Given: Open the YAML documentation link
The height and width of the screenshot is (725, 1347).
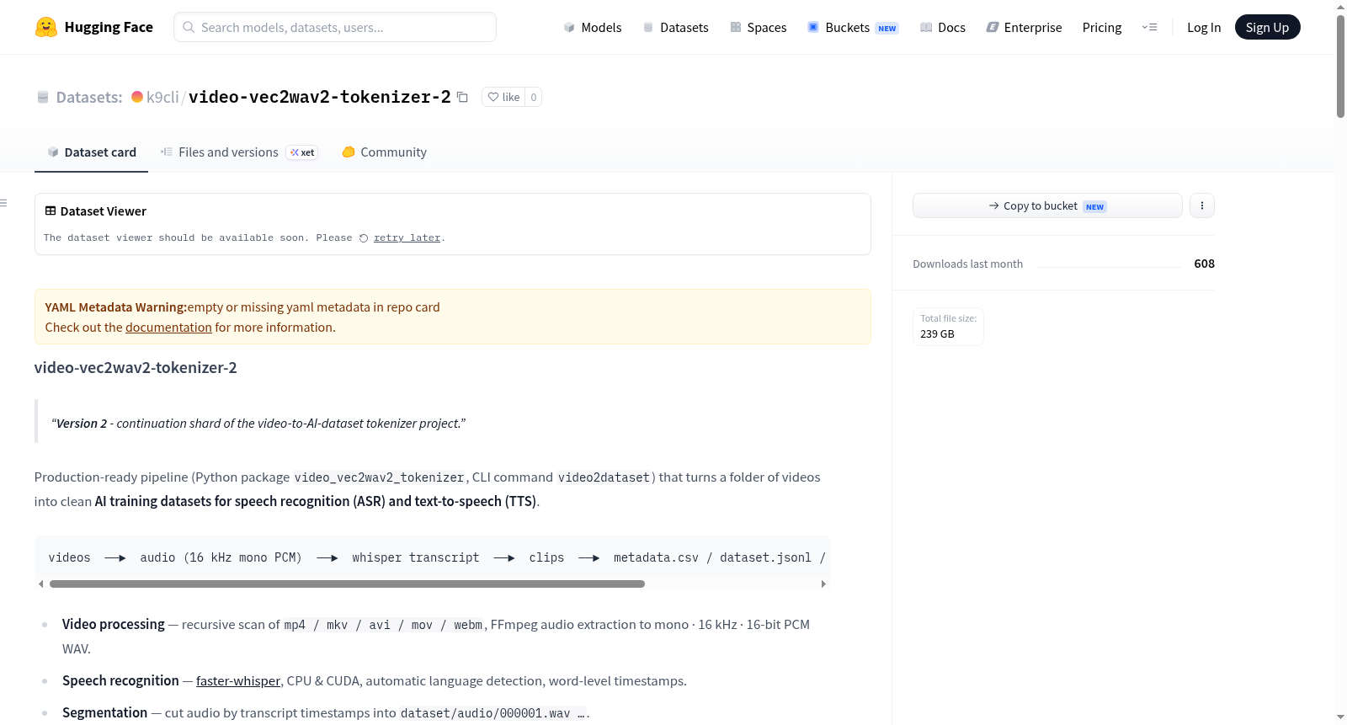Looking at the screenshot, I should tap(168, 328).
